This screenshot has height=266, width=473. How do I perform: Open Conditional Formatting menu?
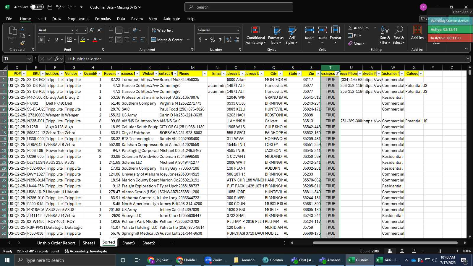tap(255, 35)
